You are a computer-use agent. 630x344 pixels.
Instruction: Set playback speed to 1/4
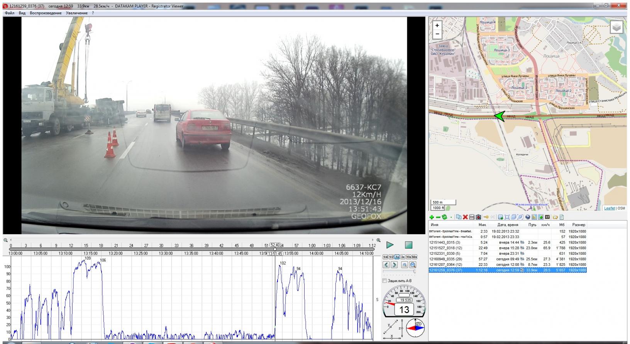(x=385, y=257)
